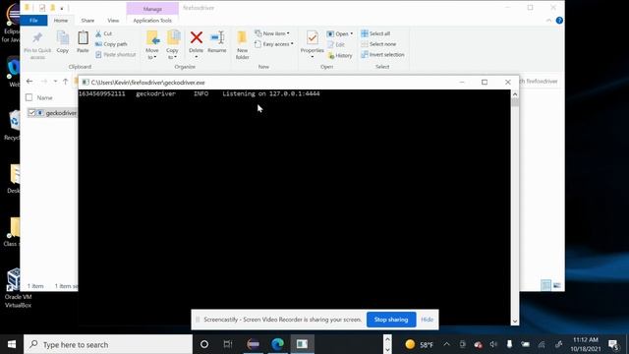The height and width of the screenshot is (354, 629).
Task: Click Edit in the Open group
Action: pos(336,44)
